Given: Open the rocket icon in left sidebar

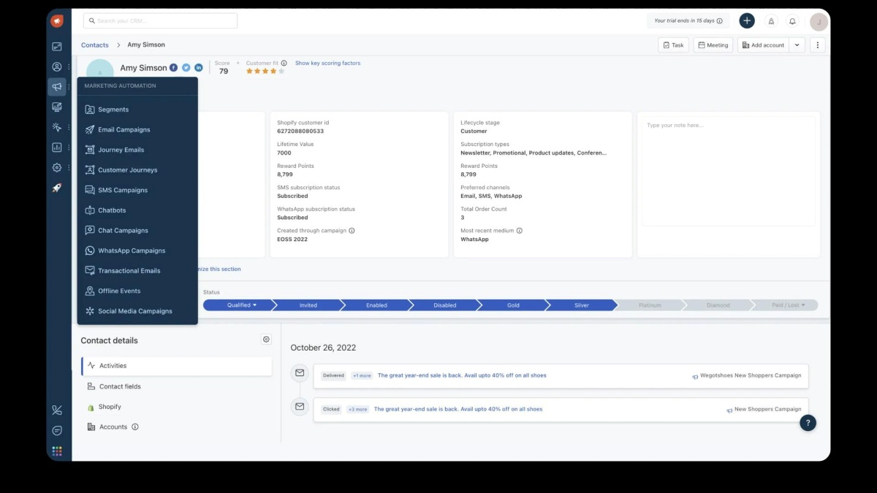Looking at the screenshot, I should coord(57,188).
